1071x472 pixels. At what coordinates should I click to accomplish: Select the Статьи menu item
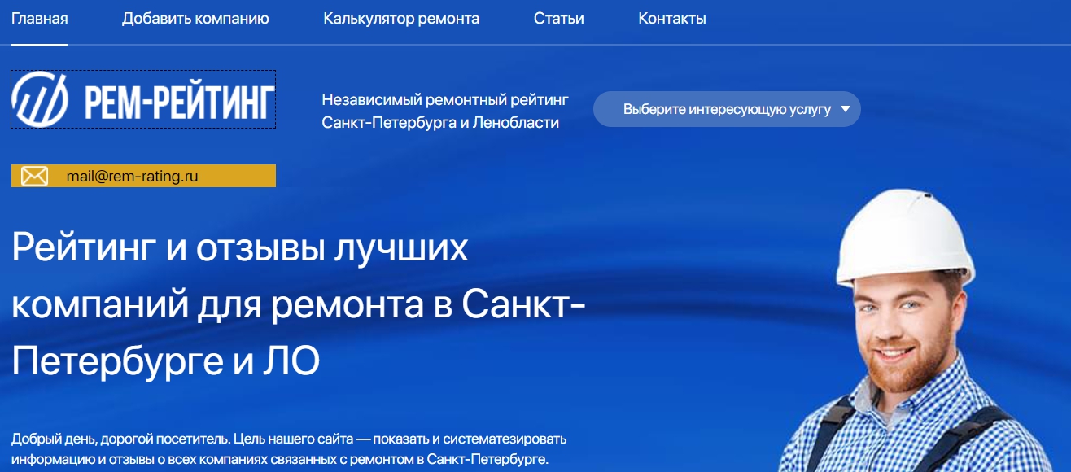(558, 19)
